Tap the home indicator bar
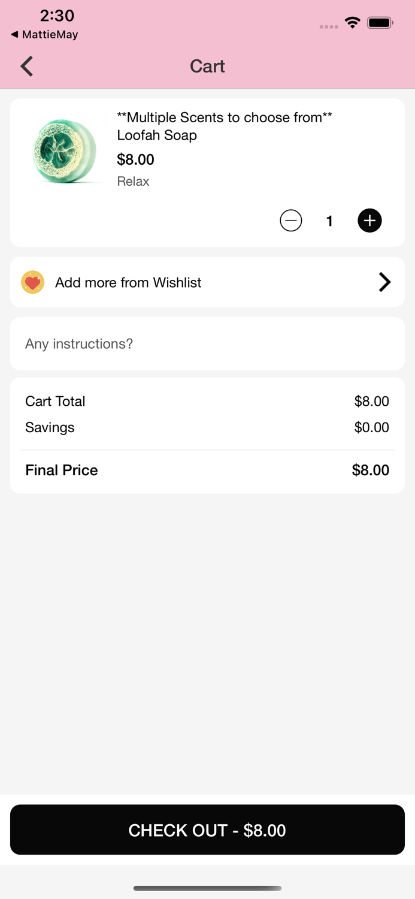The width and height of the screenshot is (415, 899). point(207,888)
